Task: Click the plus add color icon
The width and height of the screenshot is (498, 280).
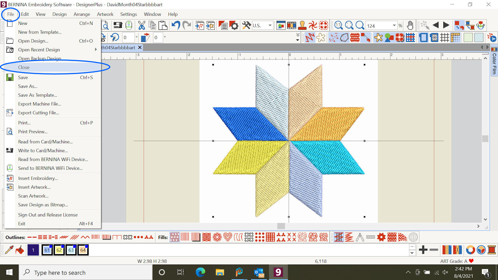Action: [423, 250]
